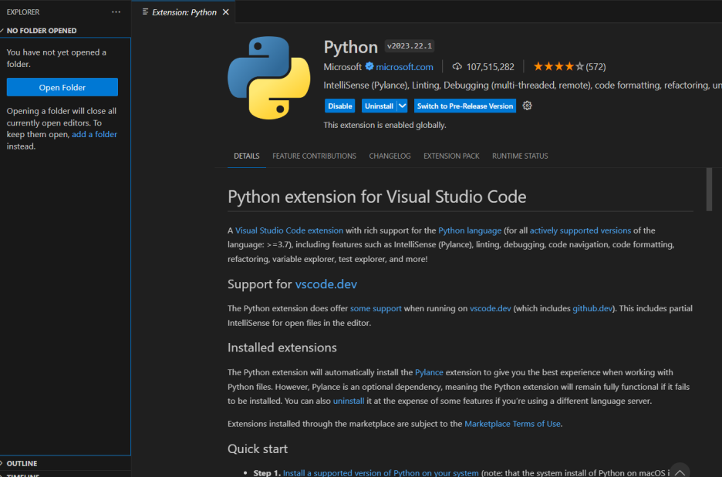Open the extension settings gear menu
The image size is (722, 477).
527,106
